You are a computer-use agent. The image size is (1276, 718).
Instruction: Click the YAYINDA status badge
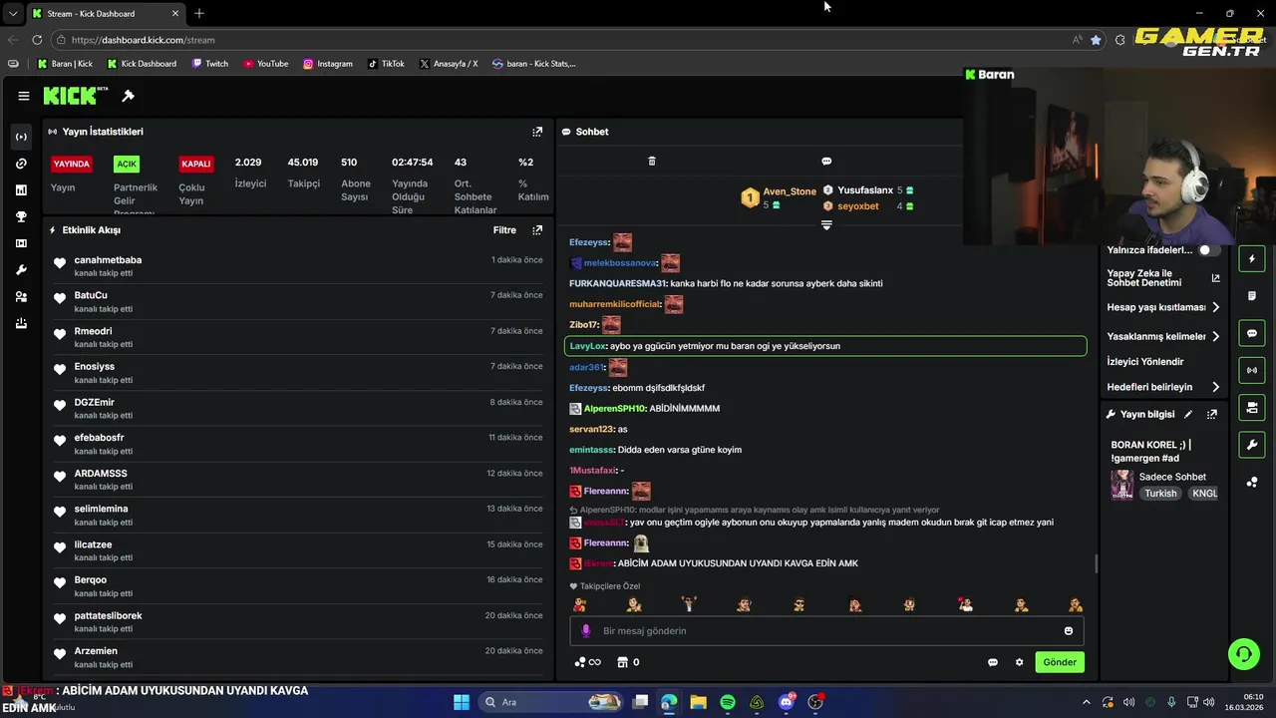tap(72, 164)
